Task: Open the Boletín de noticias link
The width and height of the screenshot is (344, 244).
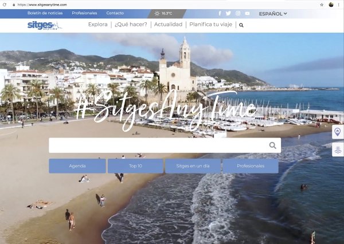Action: (x=45, y=13)
